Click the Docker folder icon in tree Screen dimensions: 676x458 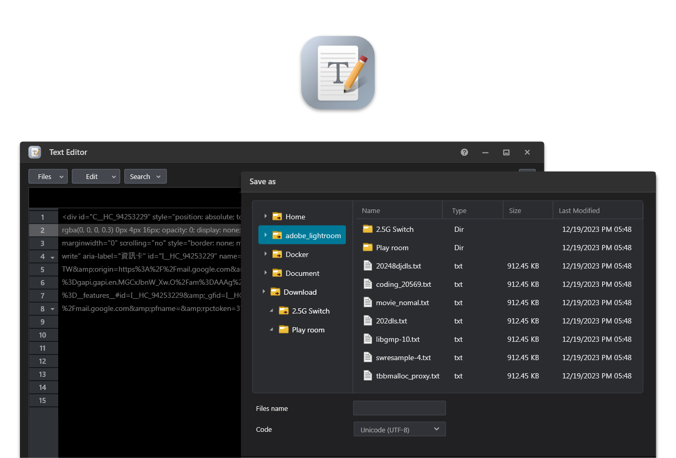pyautogui.click(x=277, y=254)
